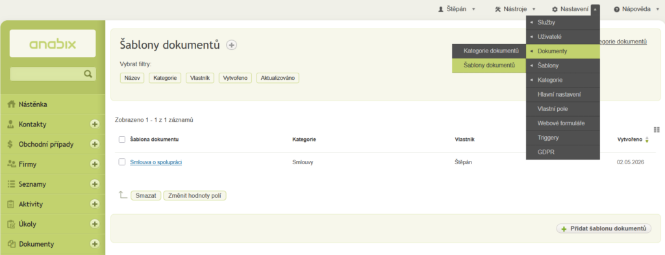This screenshot has width=665, height=255.
Task: Click the Smlouvy category cell
Action: [303, 162]
